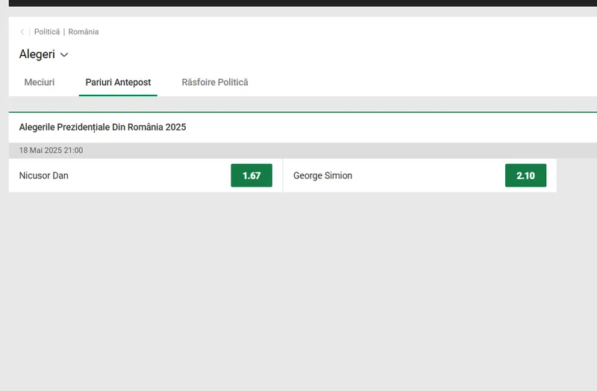The height and width of the screenshot is (391, 597).
Task: Click the Alegeri page title
Action: (37, 54)
